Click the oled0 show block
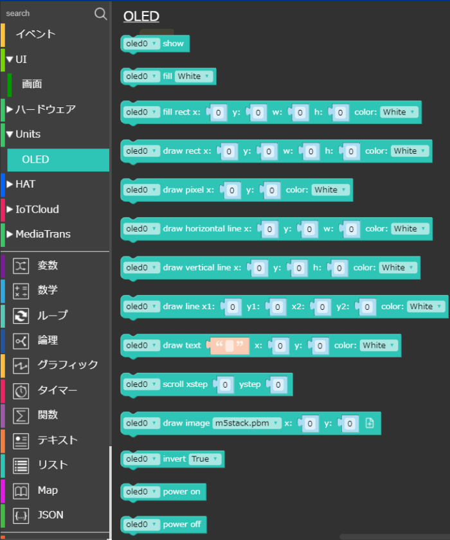 (x=174, y=44)
